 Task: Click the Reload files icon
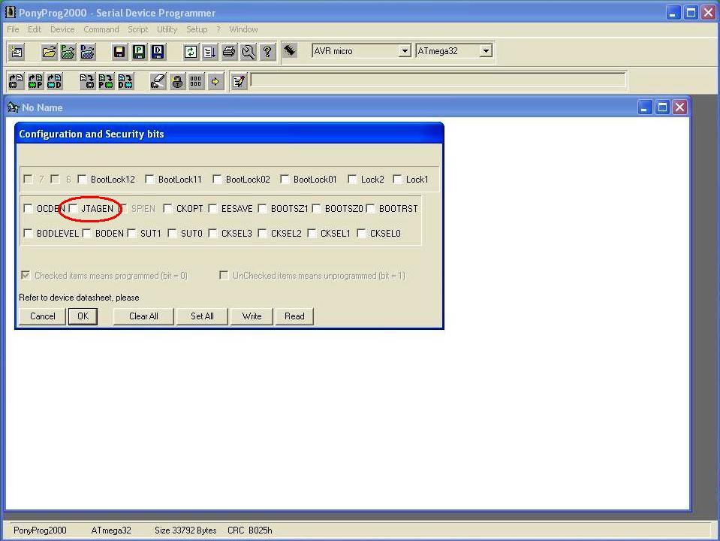pos(191,52)
